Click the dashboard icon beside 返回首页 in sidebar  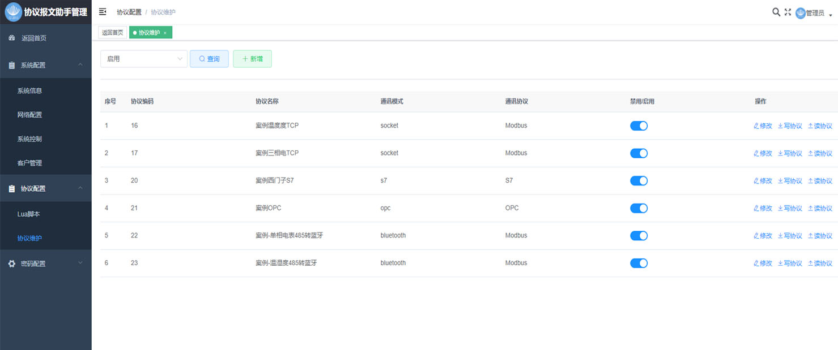(x=12, y=38)
